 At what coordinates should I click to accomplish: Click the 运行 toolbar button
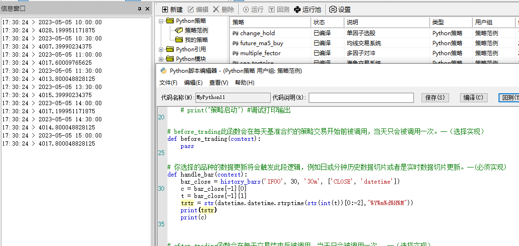tap(253, 10)
